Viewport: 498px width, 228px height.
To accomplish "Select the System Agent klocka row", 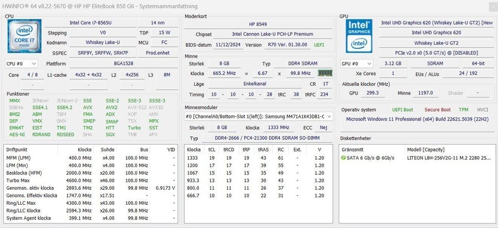I will [91, 218].
